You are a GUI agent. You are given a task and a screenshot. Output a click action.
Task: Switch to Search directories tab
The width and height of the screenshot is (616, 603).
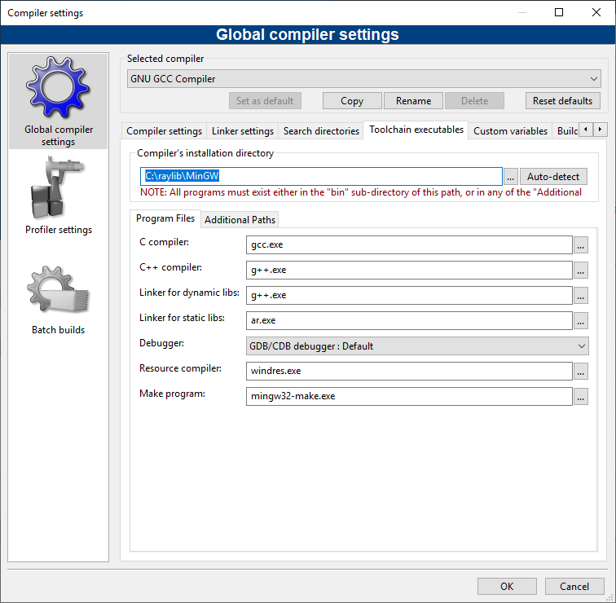tap(321, 131)
